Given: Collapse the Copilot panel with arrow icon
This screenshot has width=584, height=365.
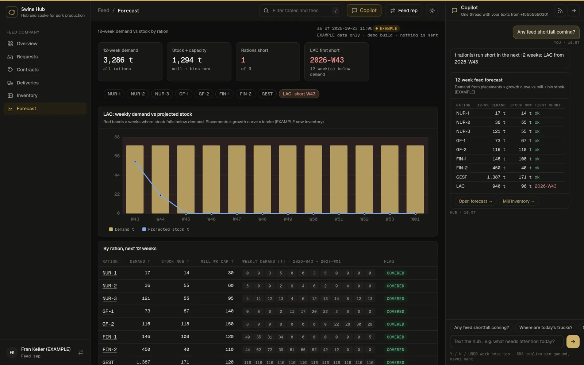Looking at the screenshot, I should [x=574, y=11].
